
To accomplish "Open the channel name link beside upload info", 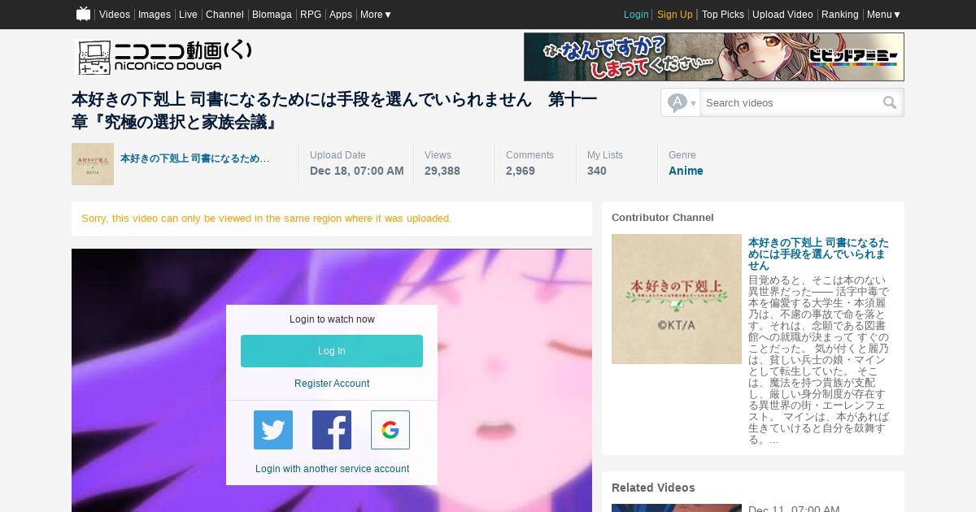I will (x=195, y=158).
